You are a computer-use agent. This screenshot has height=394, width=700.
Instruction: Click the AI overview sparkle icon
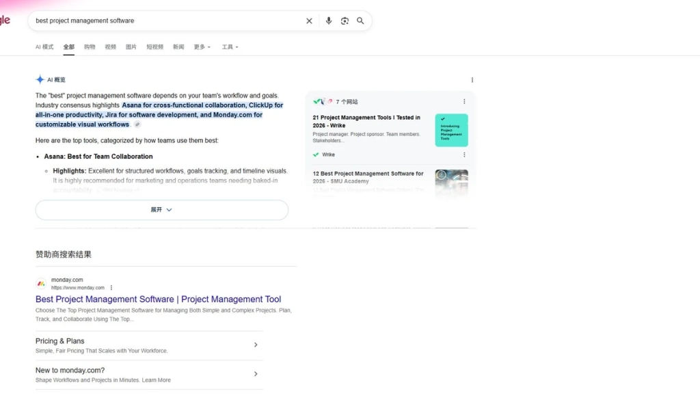(x=40, y=79)
